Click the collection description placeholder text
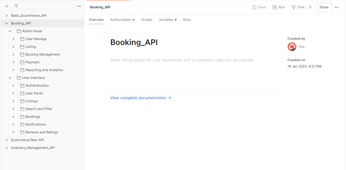346x170 pixels. click(x=182, y=60)
